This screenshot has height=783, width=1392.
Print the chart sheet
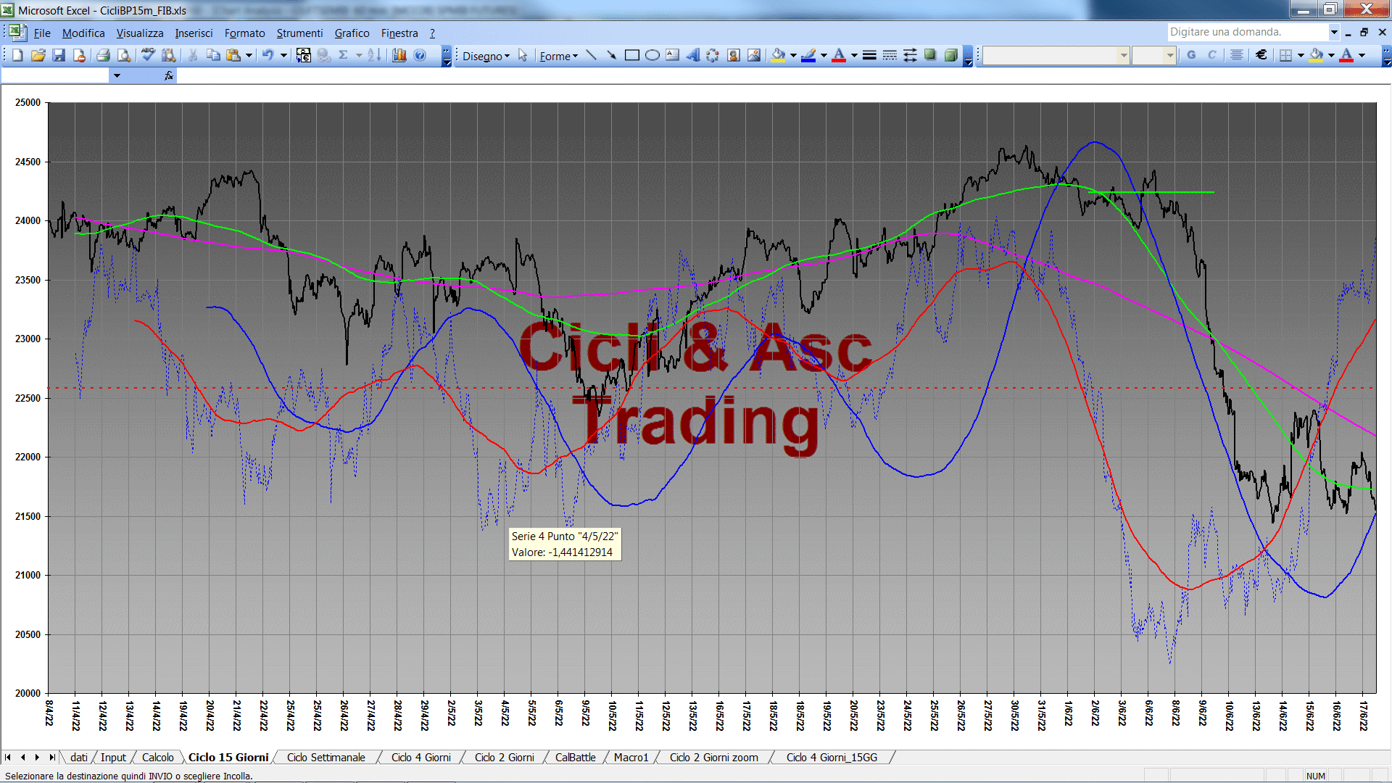(103, 55)
